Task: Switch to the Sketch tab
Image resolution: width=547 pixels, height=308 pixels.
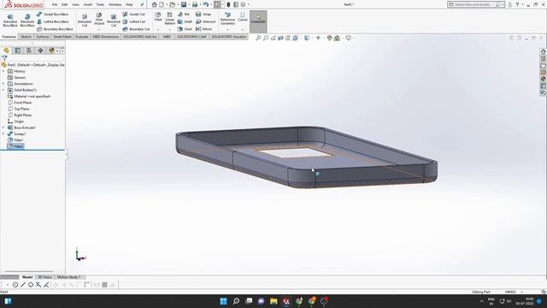Action: (x=26, y=37)
